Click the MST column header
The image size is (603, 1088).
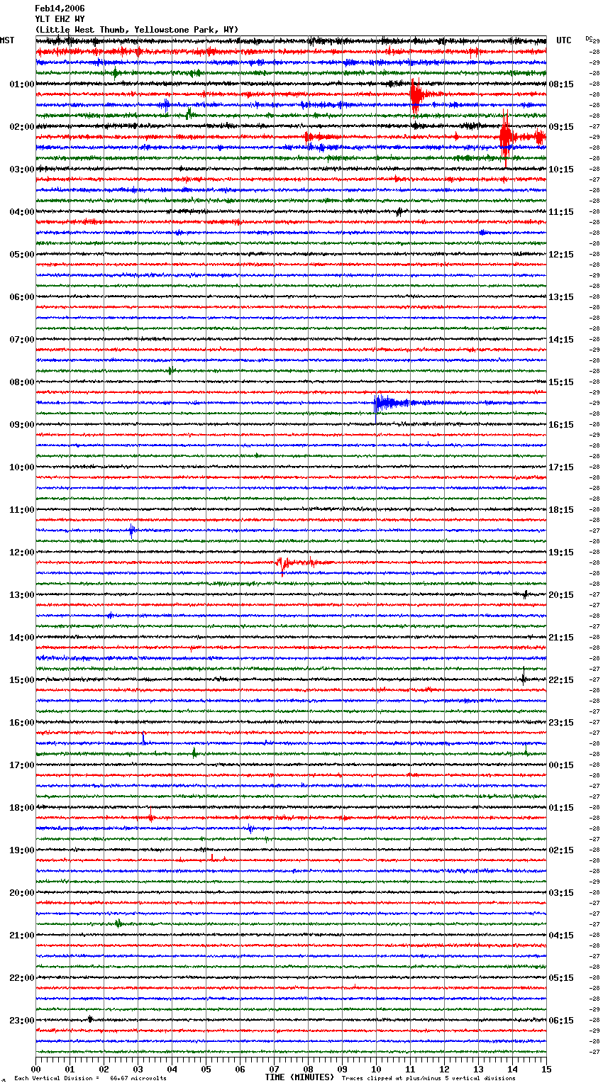pos(7,40)
